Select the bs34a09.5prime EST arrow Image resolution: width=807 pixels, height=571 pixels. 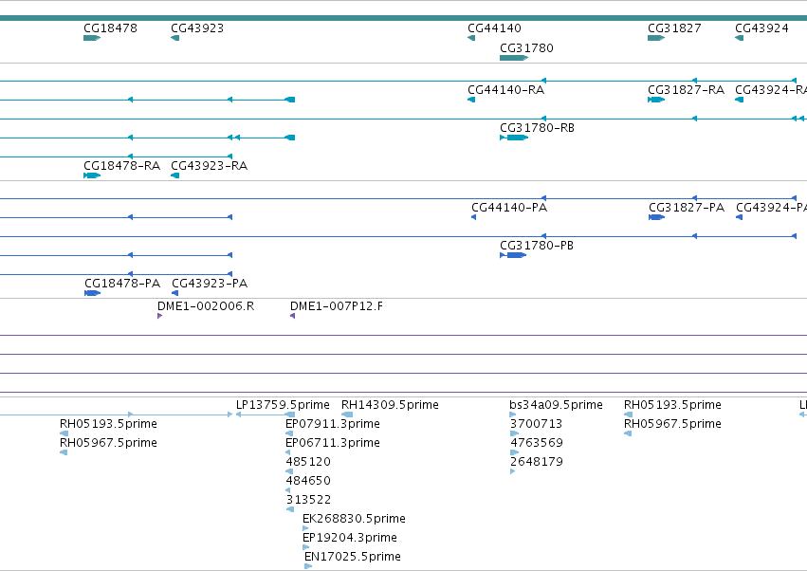(x=513, y=414)
